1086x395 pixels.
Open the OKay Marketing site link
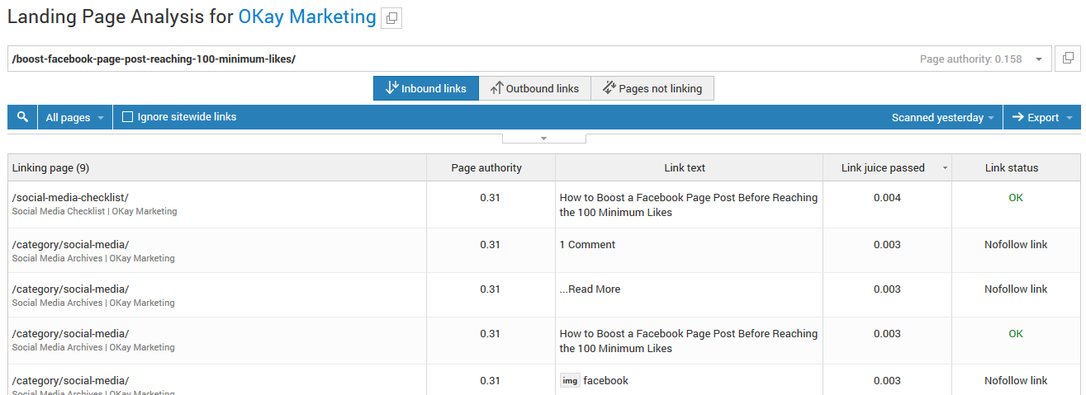tap(307, 16)
